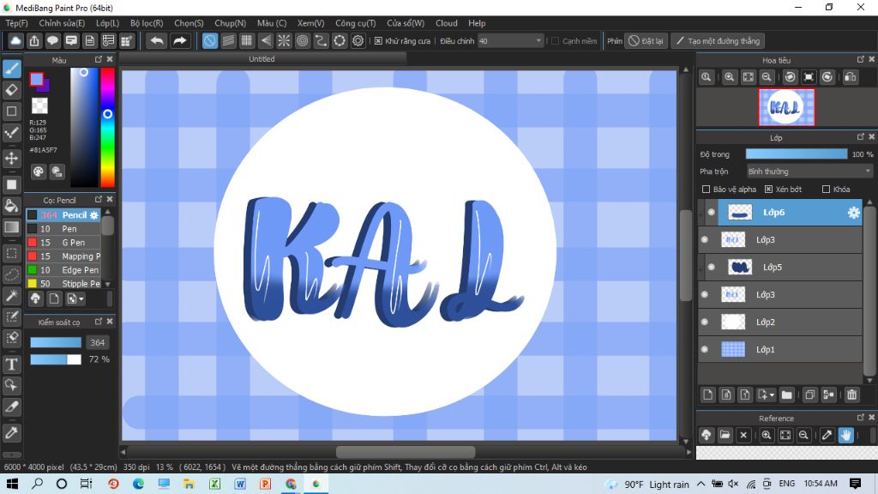Select the Bucket fill tool
This screenshot has height=494, width=878.
[x=12, y=206]
